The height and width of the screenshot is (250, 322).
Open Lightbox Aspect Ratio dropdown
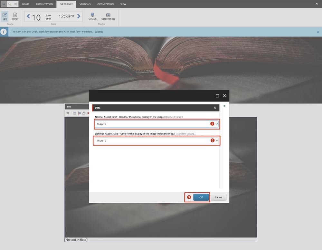(156, 141)
